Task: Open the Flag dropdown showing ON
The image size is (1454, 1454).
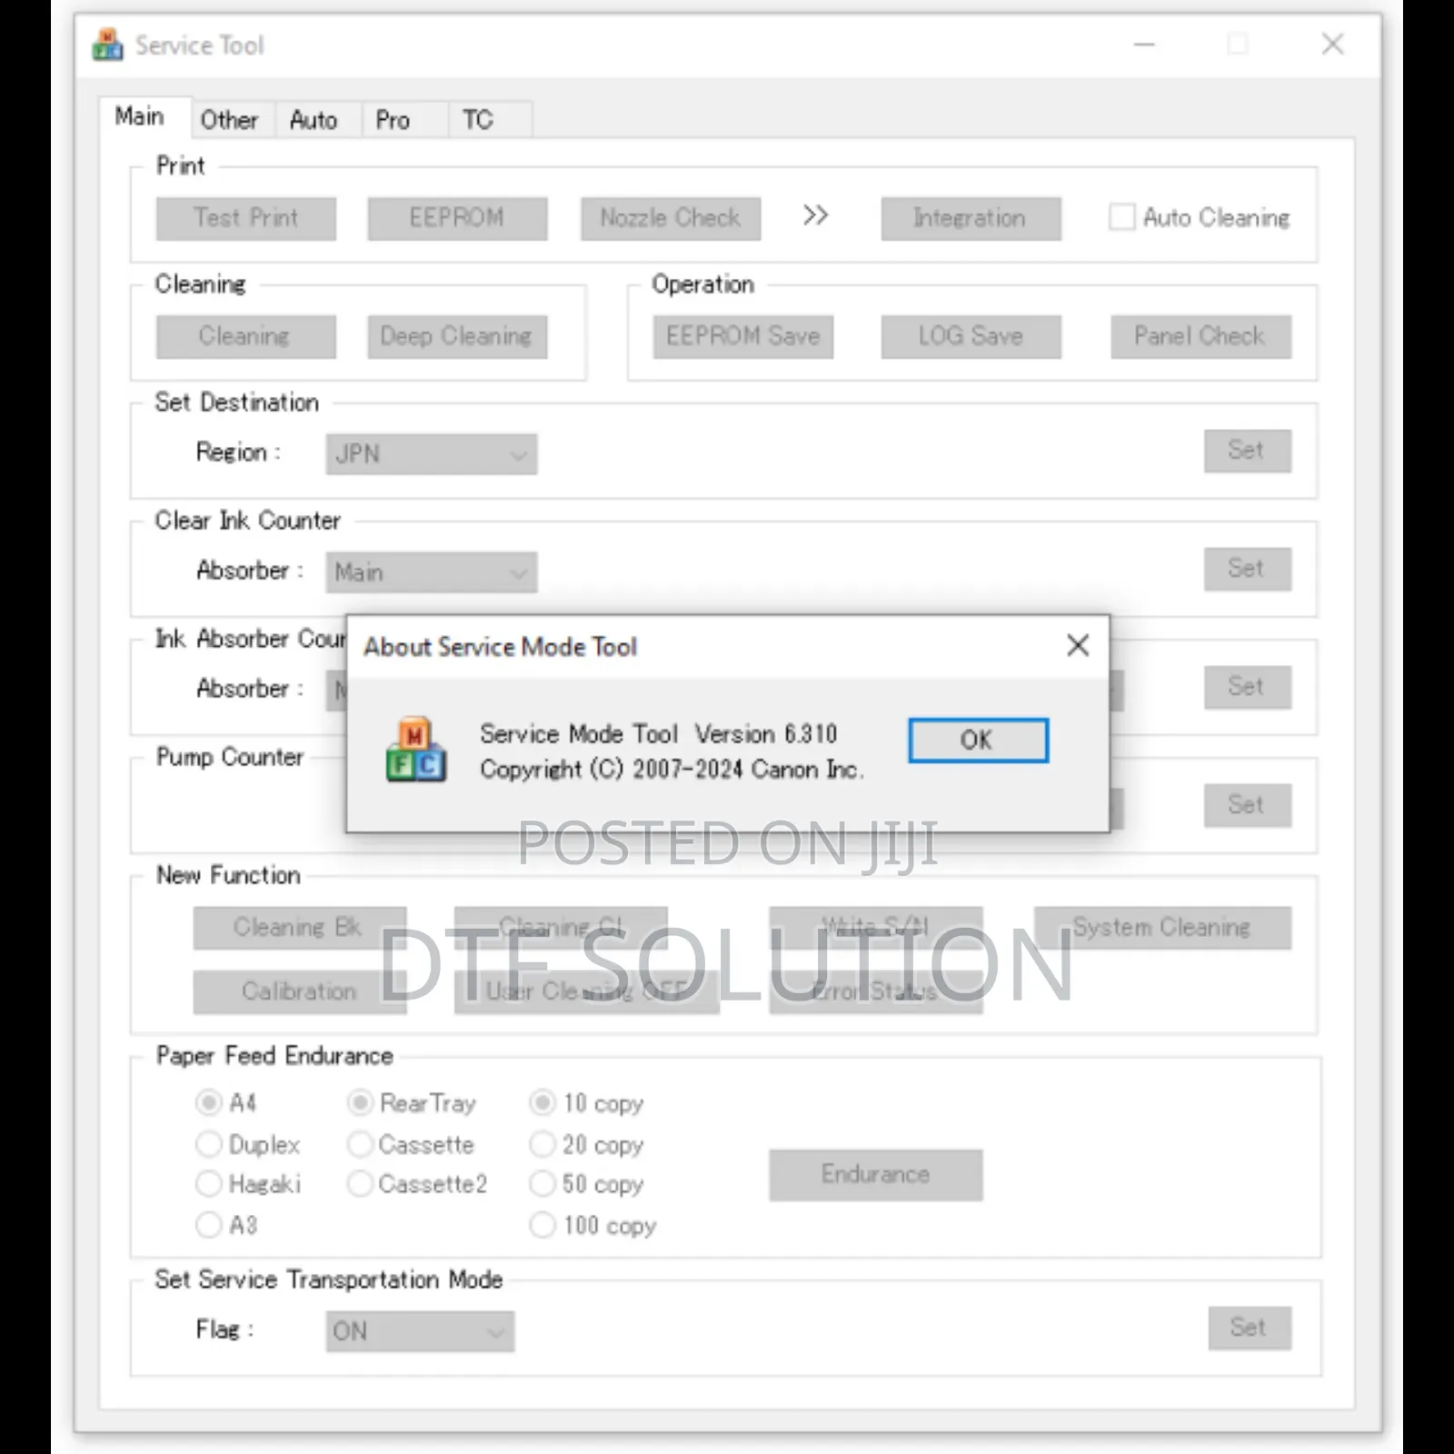Action: click(x=420, y=1331)
